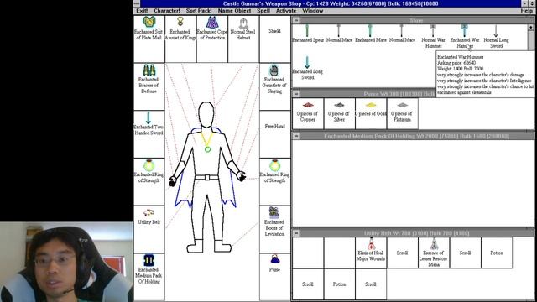Open the Utility Belt panel control menu
Screen dimensions: 537x302
(x=296, y=233)
